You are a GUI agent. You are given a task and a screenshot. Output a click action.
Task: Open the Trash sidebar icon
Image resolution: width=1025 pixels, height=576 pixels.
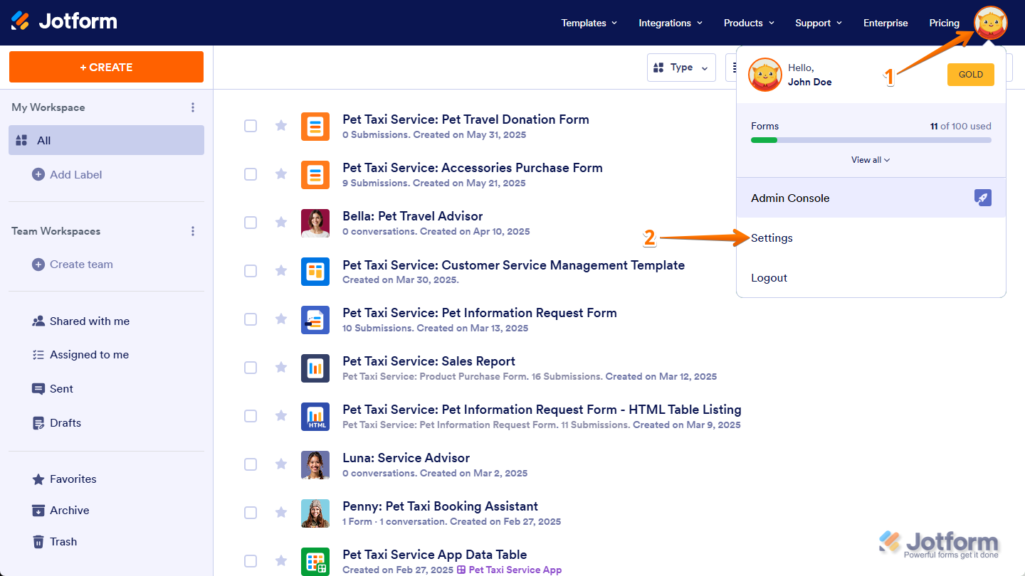click(38, 541)
